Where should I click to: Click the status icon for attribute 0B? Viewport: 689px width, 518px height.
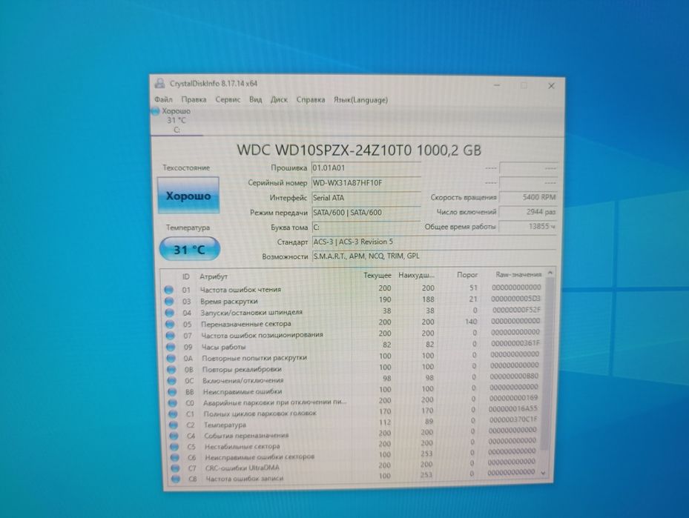tap(172, 370)
